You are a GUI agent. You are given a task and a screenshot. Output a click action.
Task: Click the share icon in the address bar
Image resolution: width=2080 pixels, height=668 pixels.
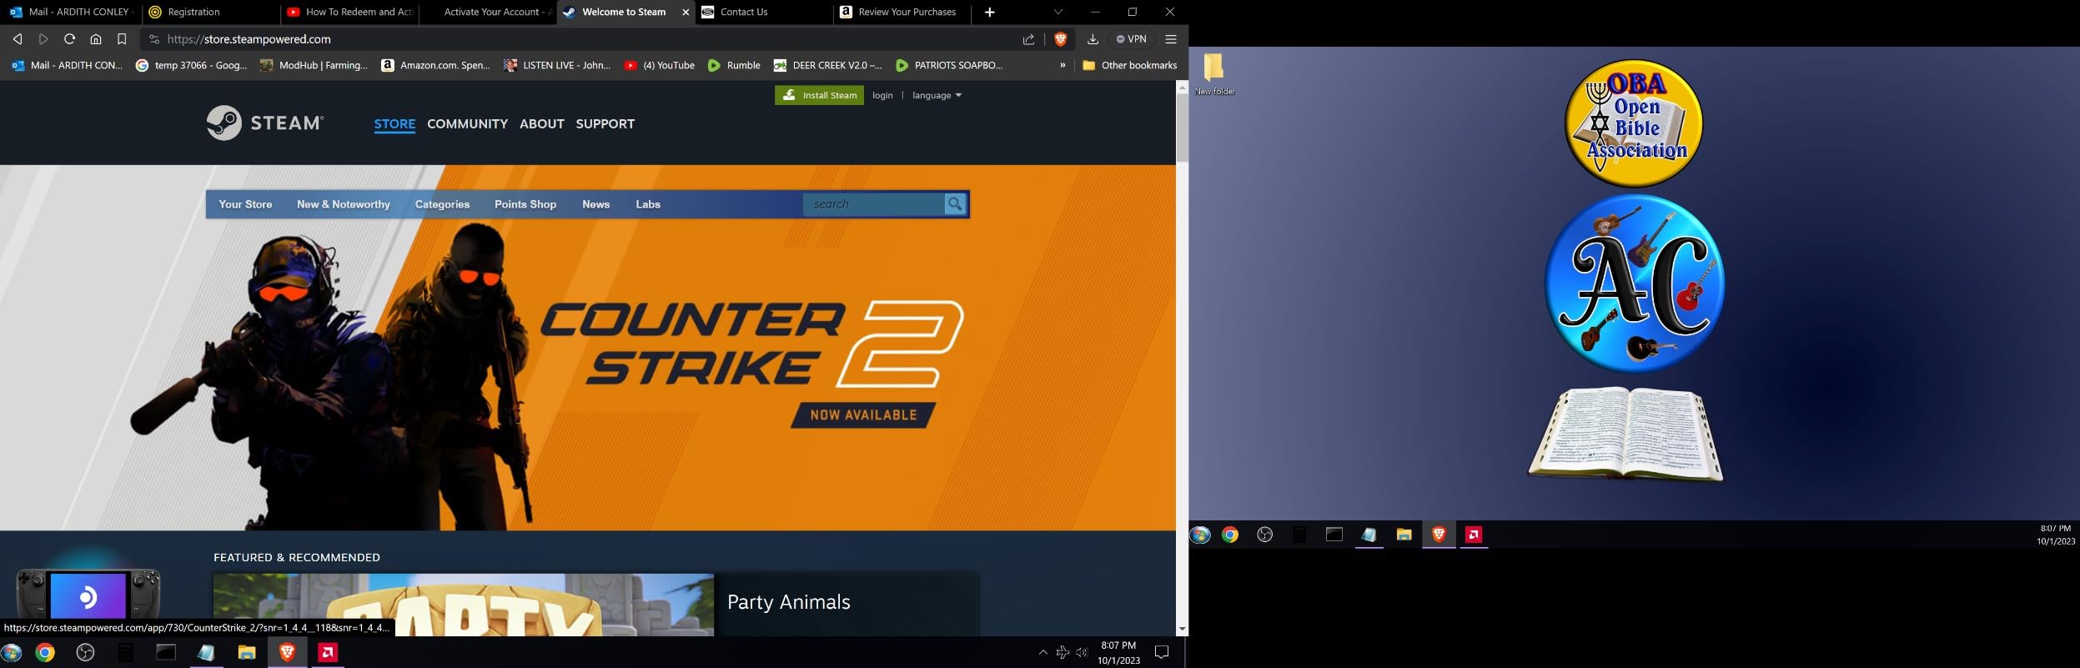[x=1028, y=39]
